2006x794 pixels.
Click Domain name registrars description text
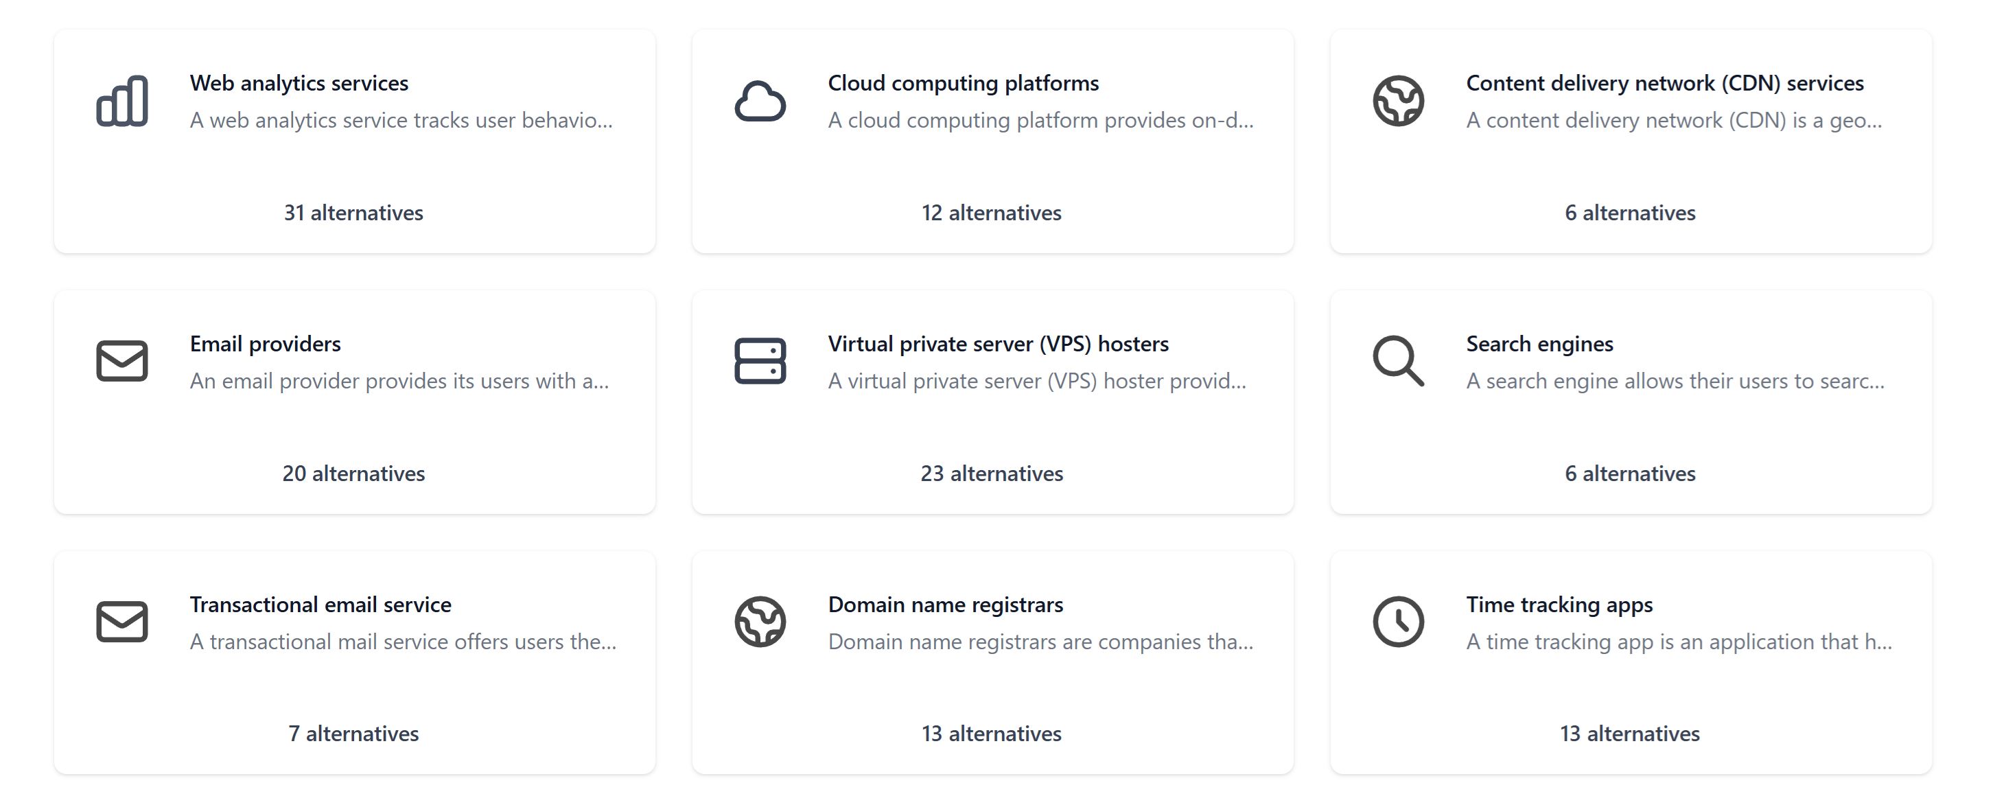tap(1040, 642)
